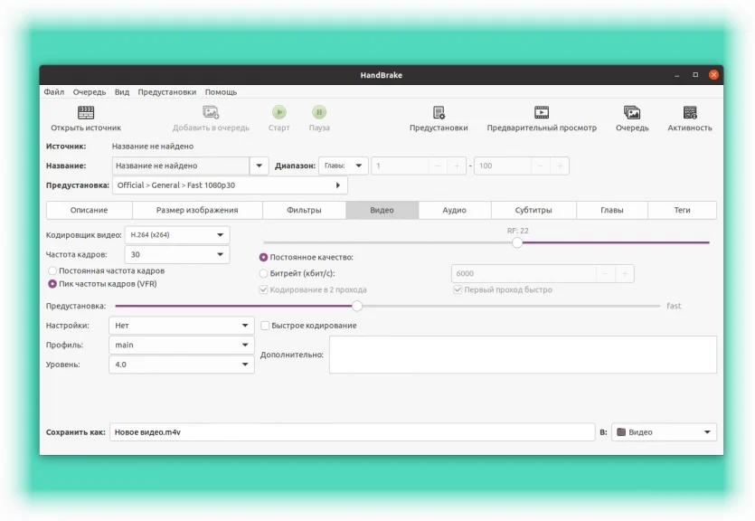This screenshot has width=755, height=521.
Task: Open Кодировщик видео H.264 (x264) dropdown
Action: pyautogui.click(x=177, y=235)
